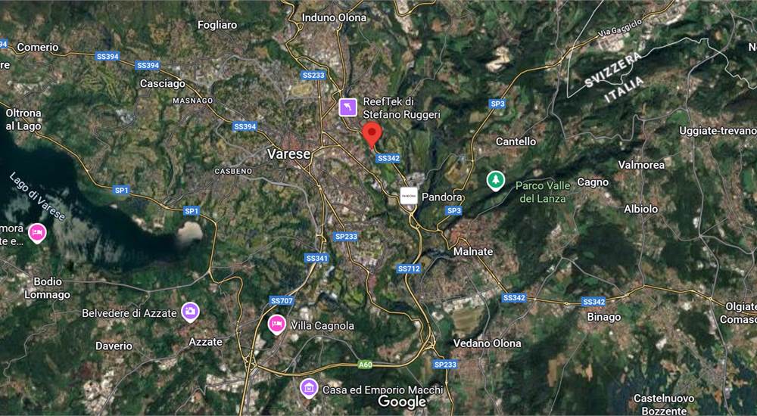Select the Villa Cagnola text label
Screen dimensions: 757x416
[x=322, y=326]
